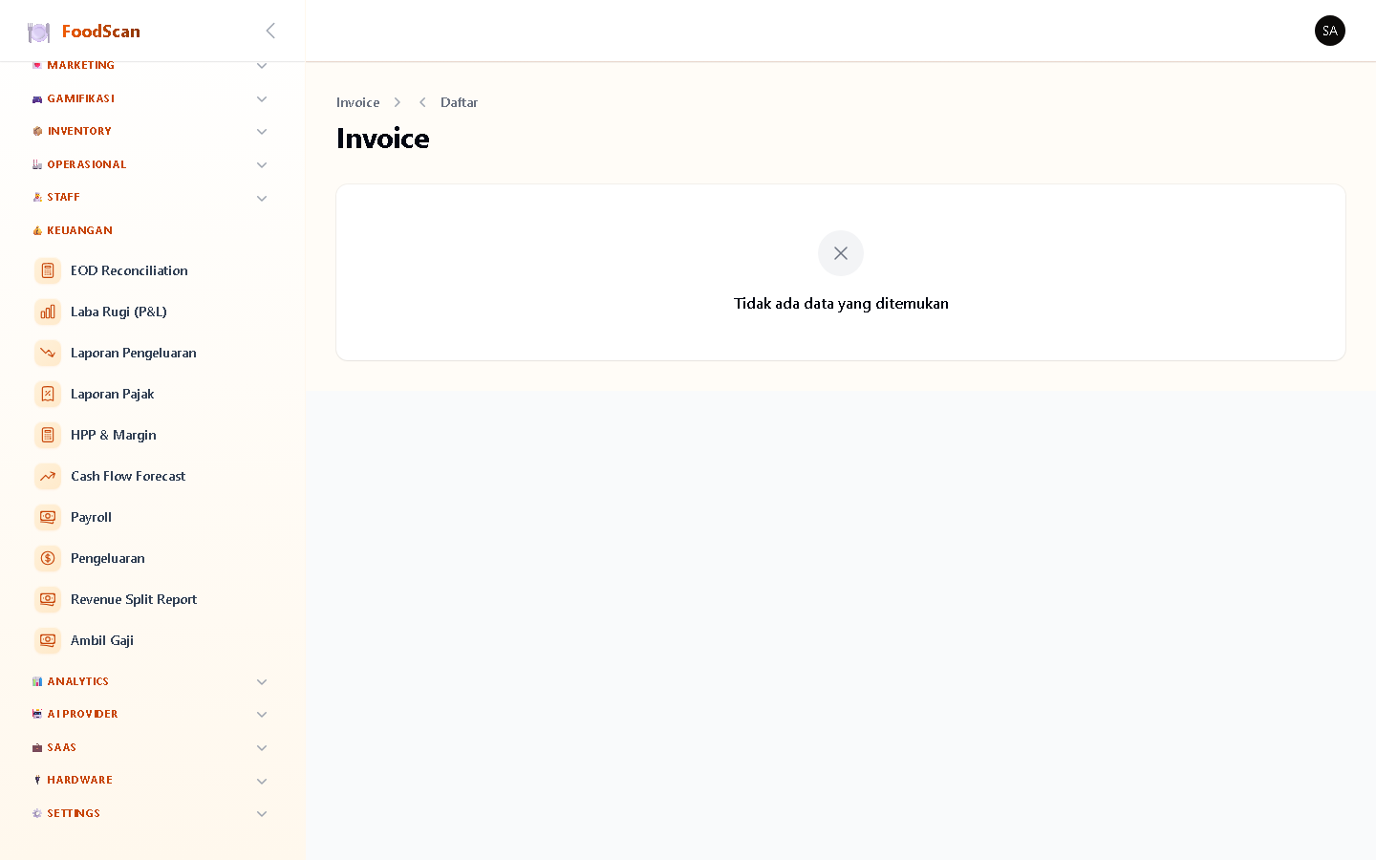Select the Laba Rugi (P&L) chart icon
The width and height of the screenshot is (1376, 860).
tap(48, 312)
